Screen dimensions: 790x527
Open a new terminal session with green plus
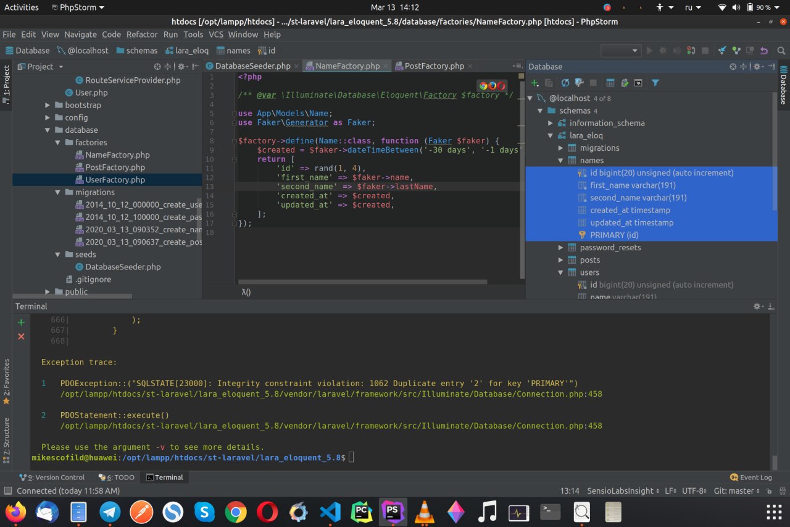(21, 322)
